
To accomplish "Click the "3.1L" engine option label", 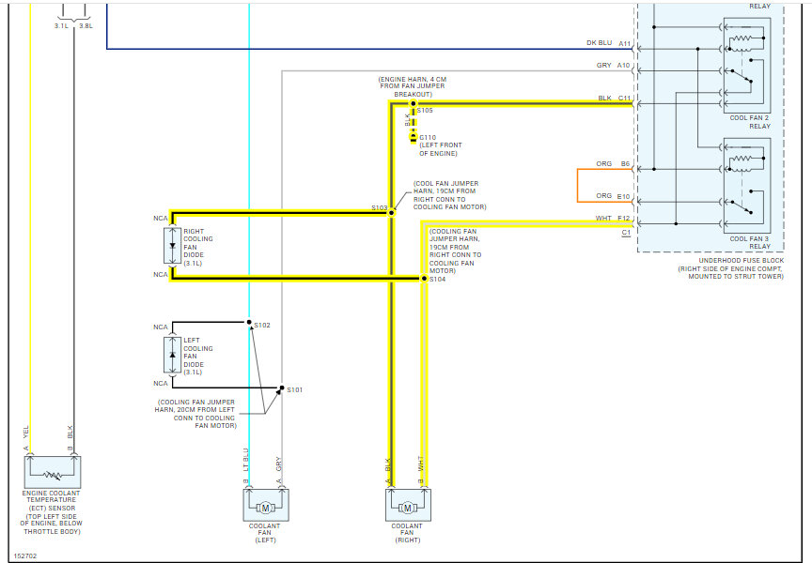I will pos(61,26).
